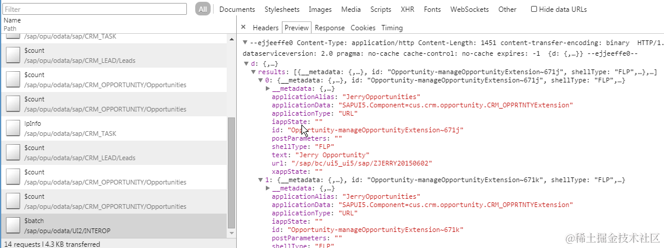This screenshot has height=248, width=664.
Task: Filter requests by Scripts
Action: [381, 9]
